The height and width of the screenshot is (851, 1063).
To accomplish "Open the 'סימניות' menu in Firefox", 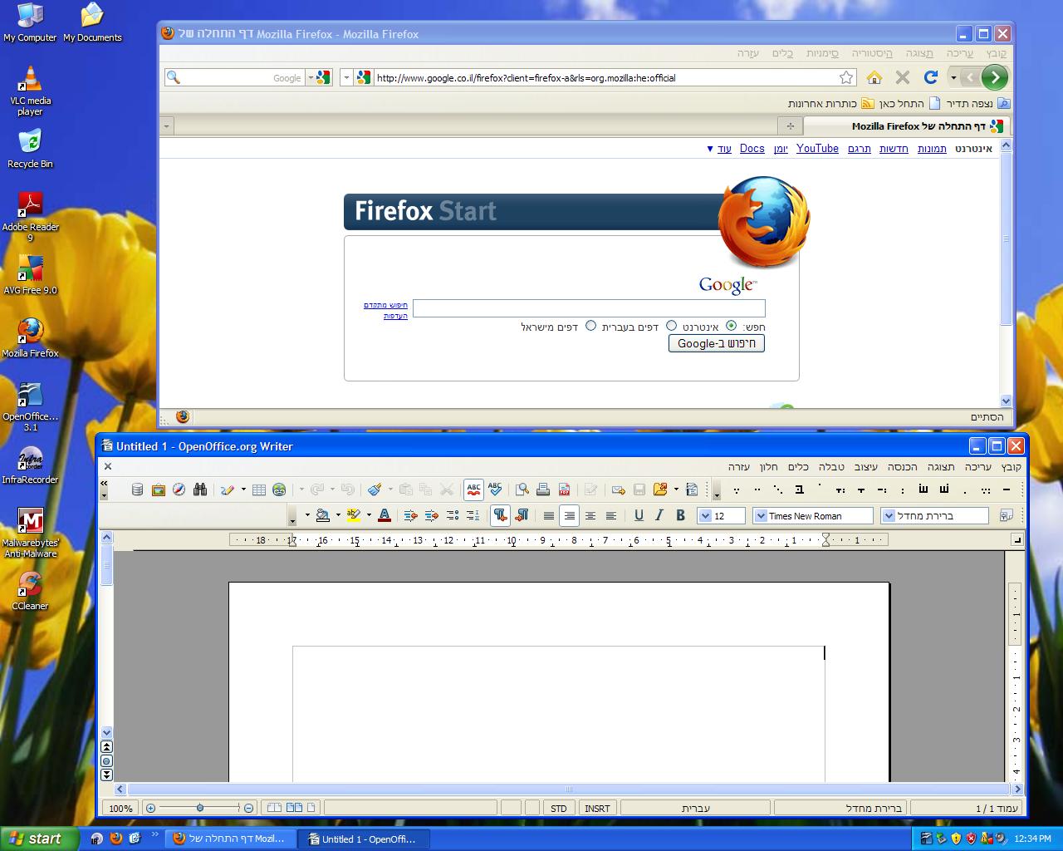I will click(822, 53).
